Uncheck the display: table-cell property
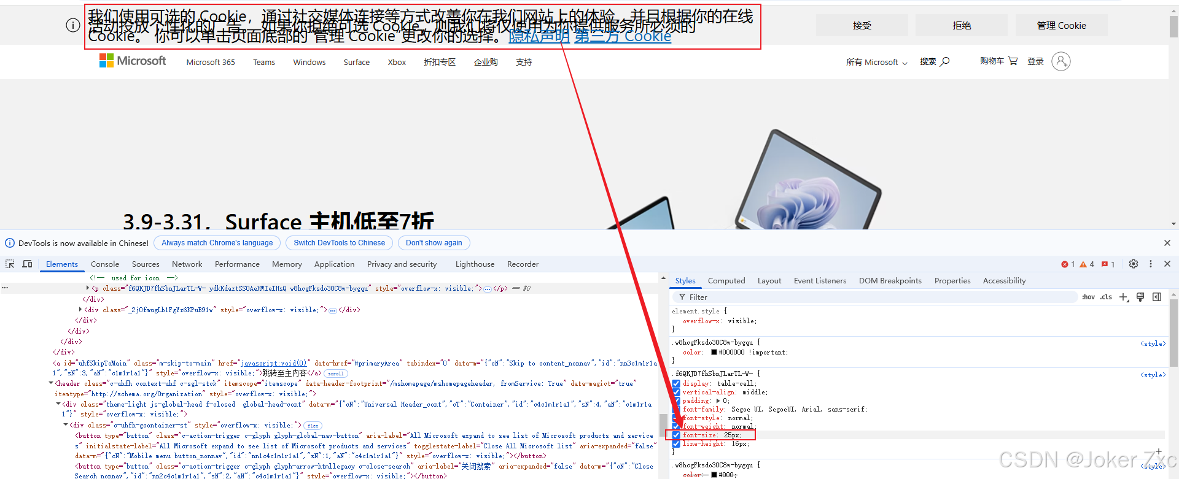Viewport: 1179px width, 479px height. (x=676, y=383)
